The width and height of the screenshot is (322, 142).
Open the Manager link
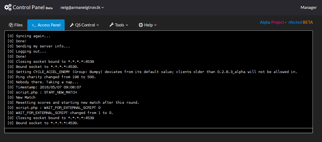[308, 8]
